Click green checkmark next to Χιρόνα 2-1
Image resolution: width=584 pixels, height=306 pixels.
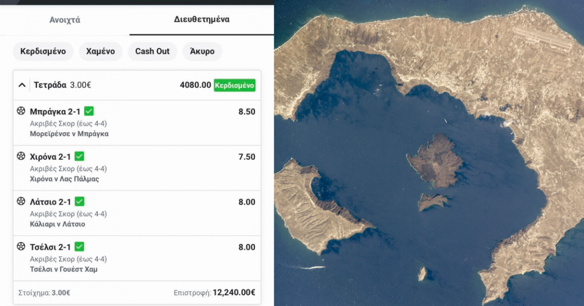point(79,156)
